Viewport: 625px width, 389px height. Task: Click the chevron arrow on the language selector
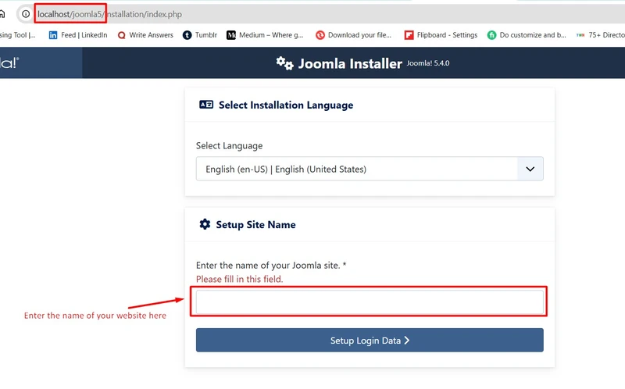tap(530, 169)
